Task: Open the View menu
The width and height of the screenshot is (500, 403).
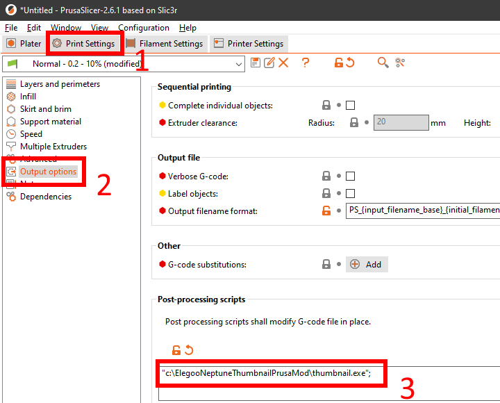Action: (x=99, y=28)
